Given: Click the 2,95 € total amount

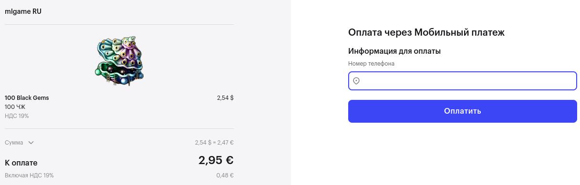Looking at the screenshot, I should click(216, 160).
